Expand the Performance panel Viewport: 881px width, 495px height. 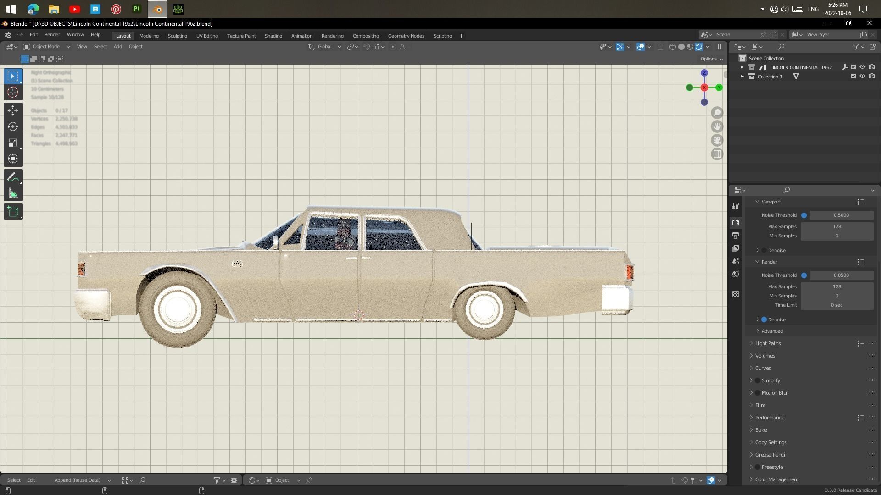(x=769, y=418)
